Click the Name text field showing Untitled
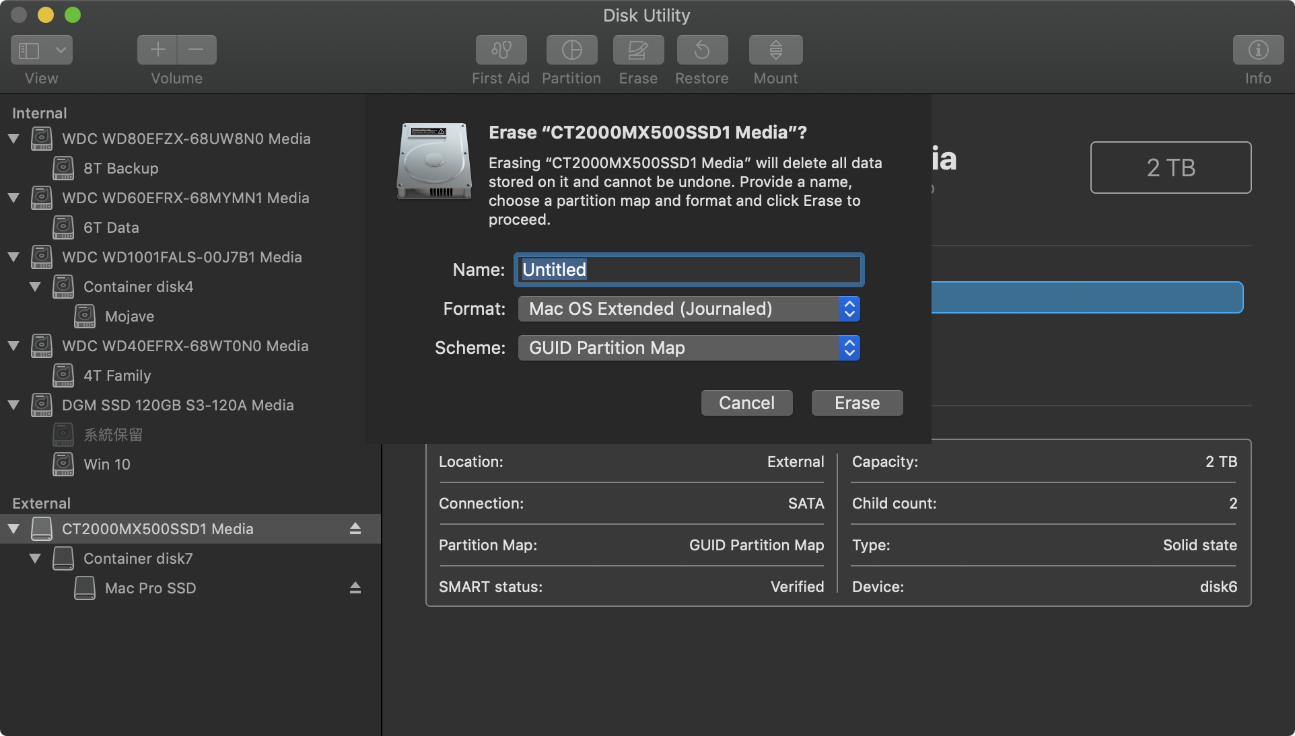 (x=689, y=270)
